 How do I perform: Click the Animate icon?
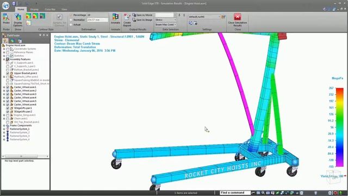tap(115, 19)
